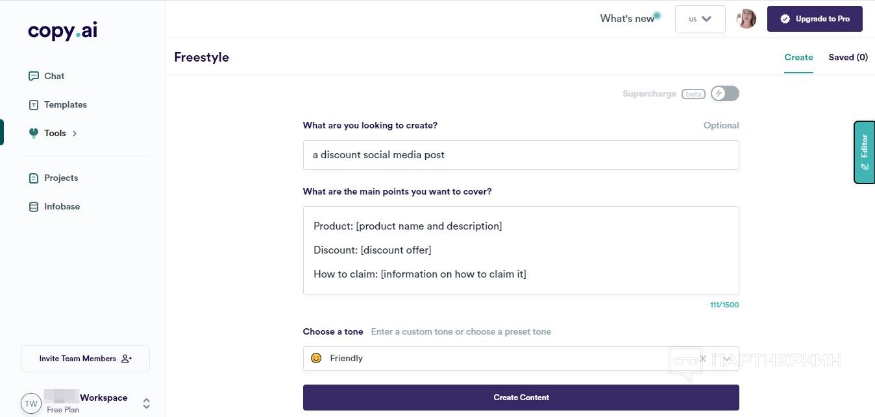The width and height of the screenshot is (875, 417).
Task: Select the Create tab
Action: 798,57
